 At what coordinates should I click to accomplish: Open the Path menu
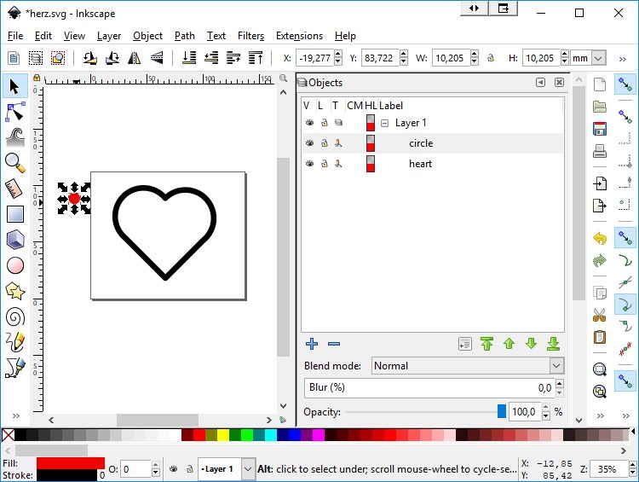click(x=185, y=36)
